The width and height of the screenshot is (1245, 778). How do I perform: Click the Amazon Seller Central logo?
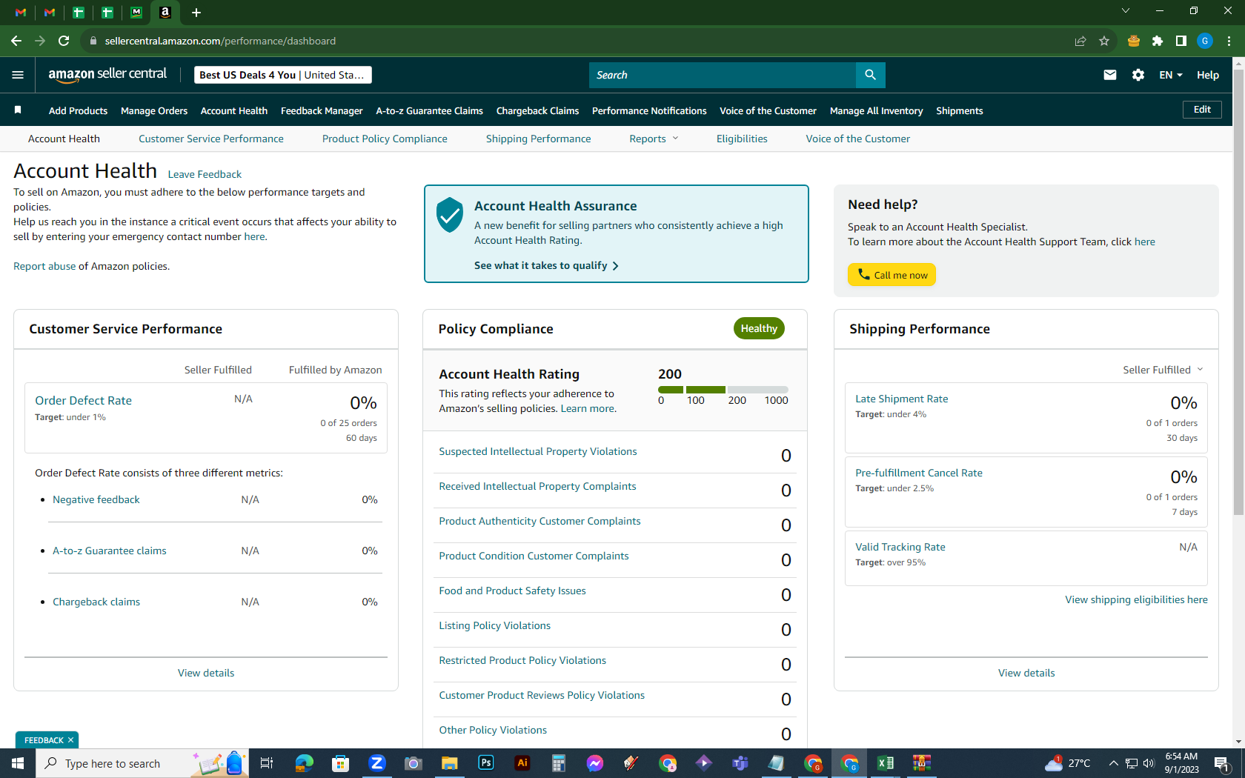coord(107,74)
